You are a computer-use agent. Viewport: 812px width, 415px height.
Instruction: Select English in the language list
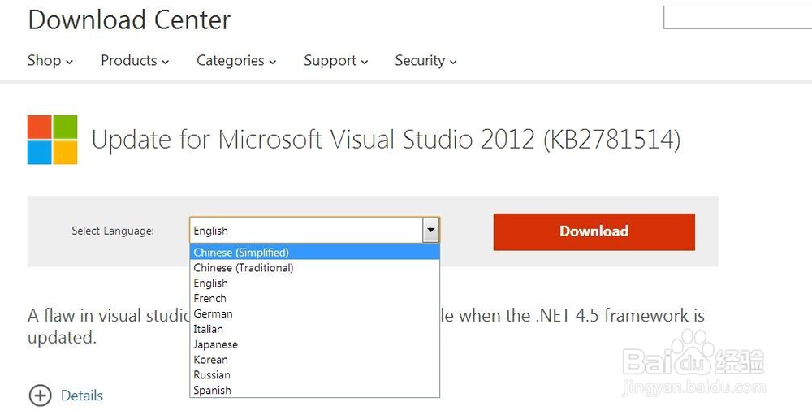[315, 283]
